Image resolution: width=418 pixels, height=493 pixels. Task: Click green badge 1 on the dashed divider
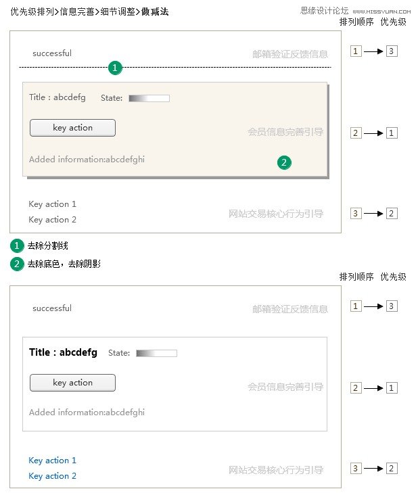click(115, 68)
